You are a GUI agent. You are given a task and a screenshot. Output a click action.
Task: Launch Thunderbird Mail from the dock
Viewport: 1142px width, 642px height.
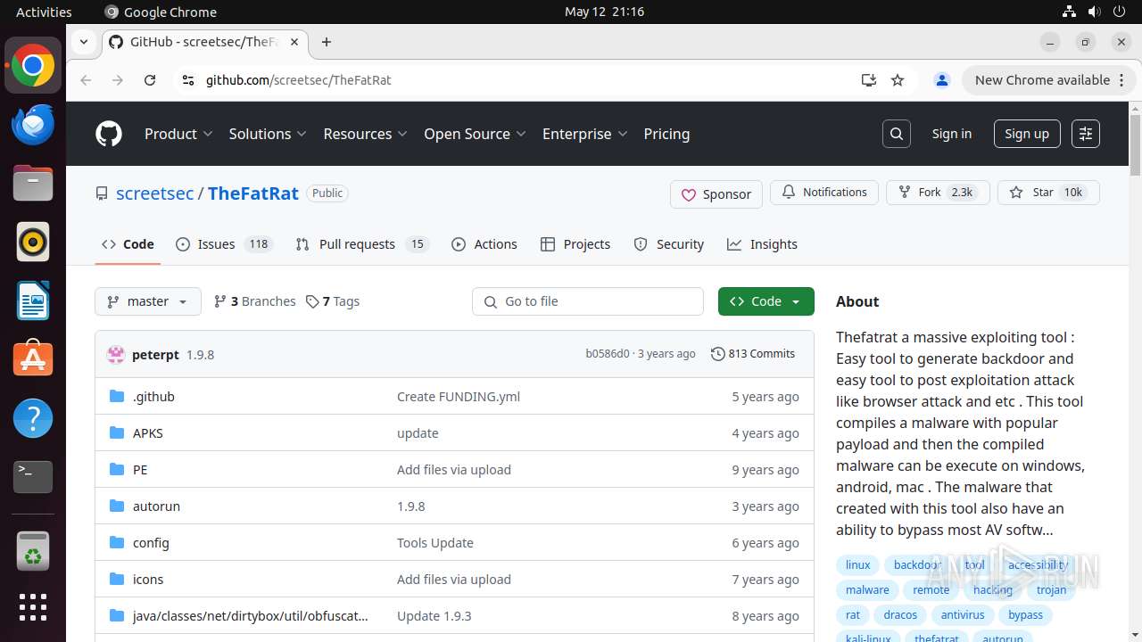pos(33,124)
